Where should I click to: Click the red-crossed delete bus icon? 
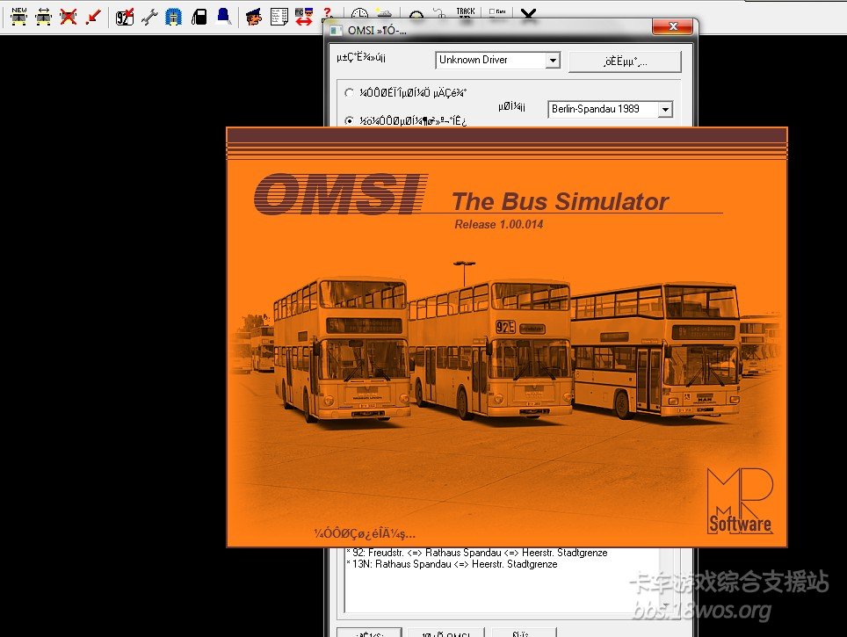coord(68,15)
